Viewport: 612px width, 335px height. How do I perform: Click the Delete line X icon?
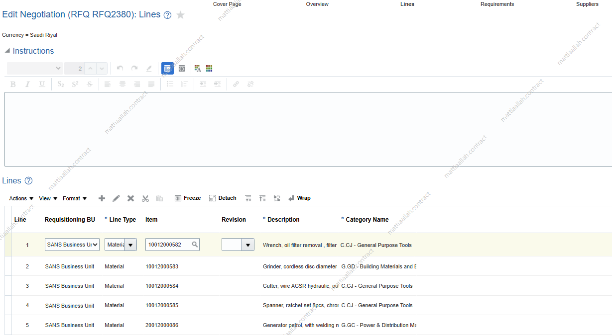click(x=130, y=198)
